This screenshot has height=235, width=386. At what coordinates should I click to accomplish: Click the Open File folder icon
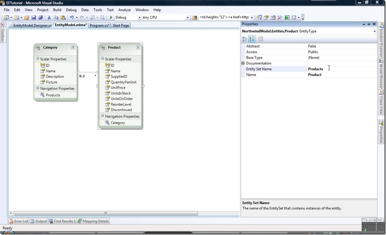(27, 18)
